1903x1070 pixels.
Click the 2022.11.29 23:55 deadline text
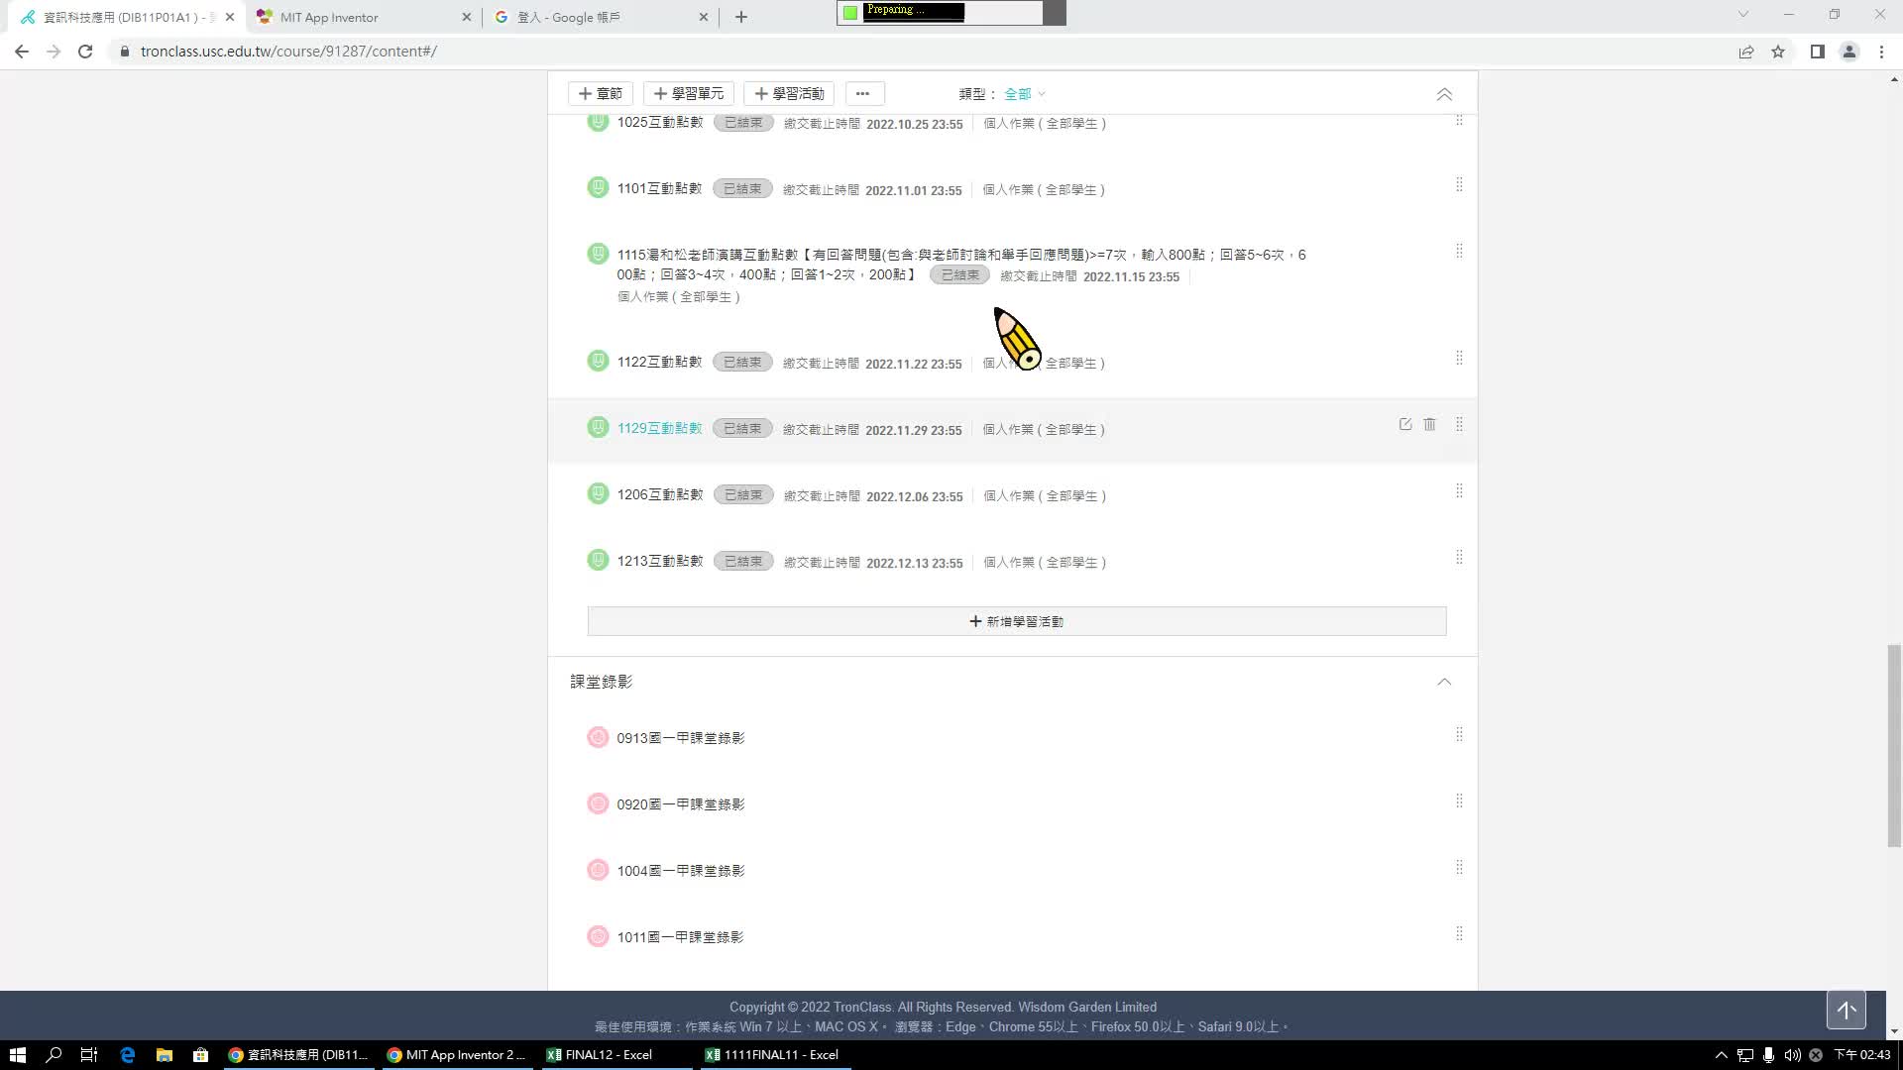coord(913,430)
